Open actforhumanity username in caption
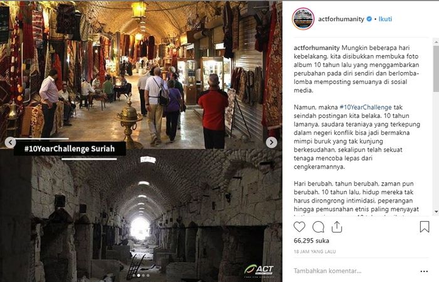 pos(317,48)
